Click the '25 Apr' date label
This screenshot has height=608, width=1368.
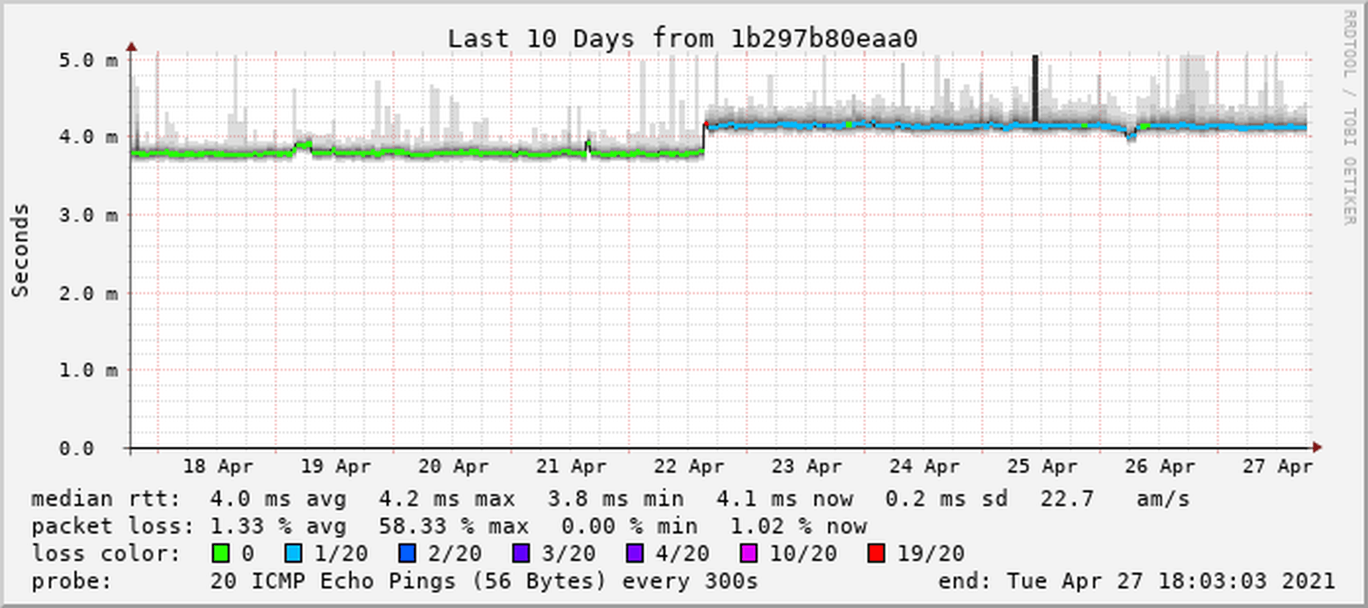(x=1043, y=467)
